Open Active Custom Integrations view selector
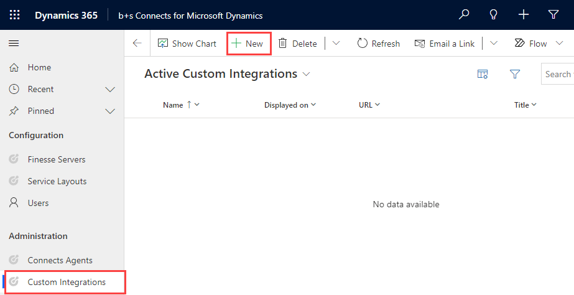 [228, 73]
